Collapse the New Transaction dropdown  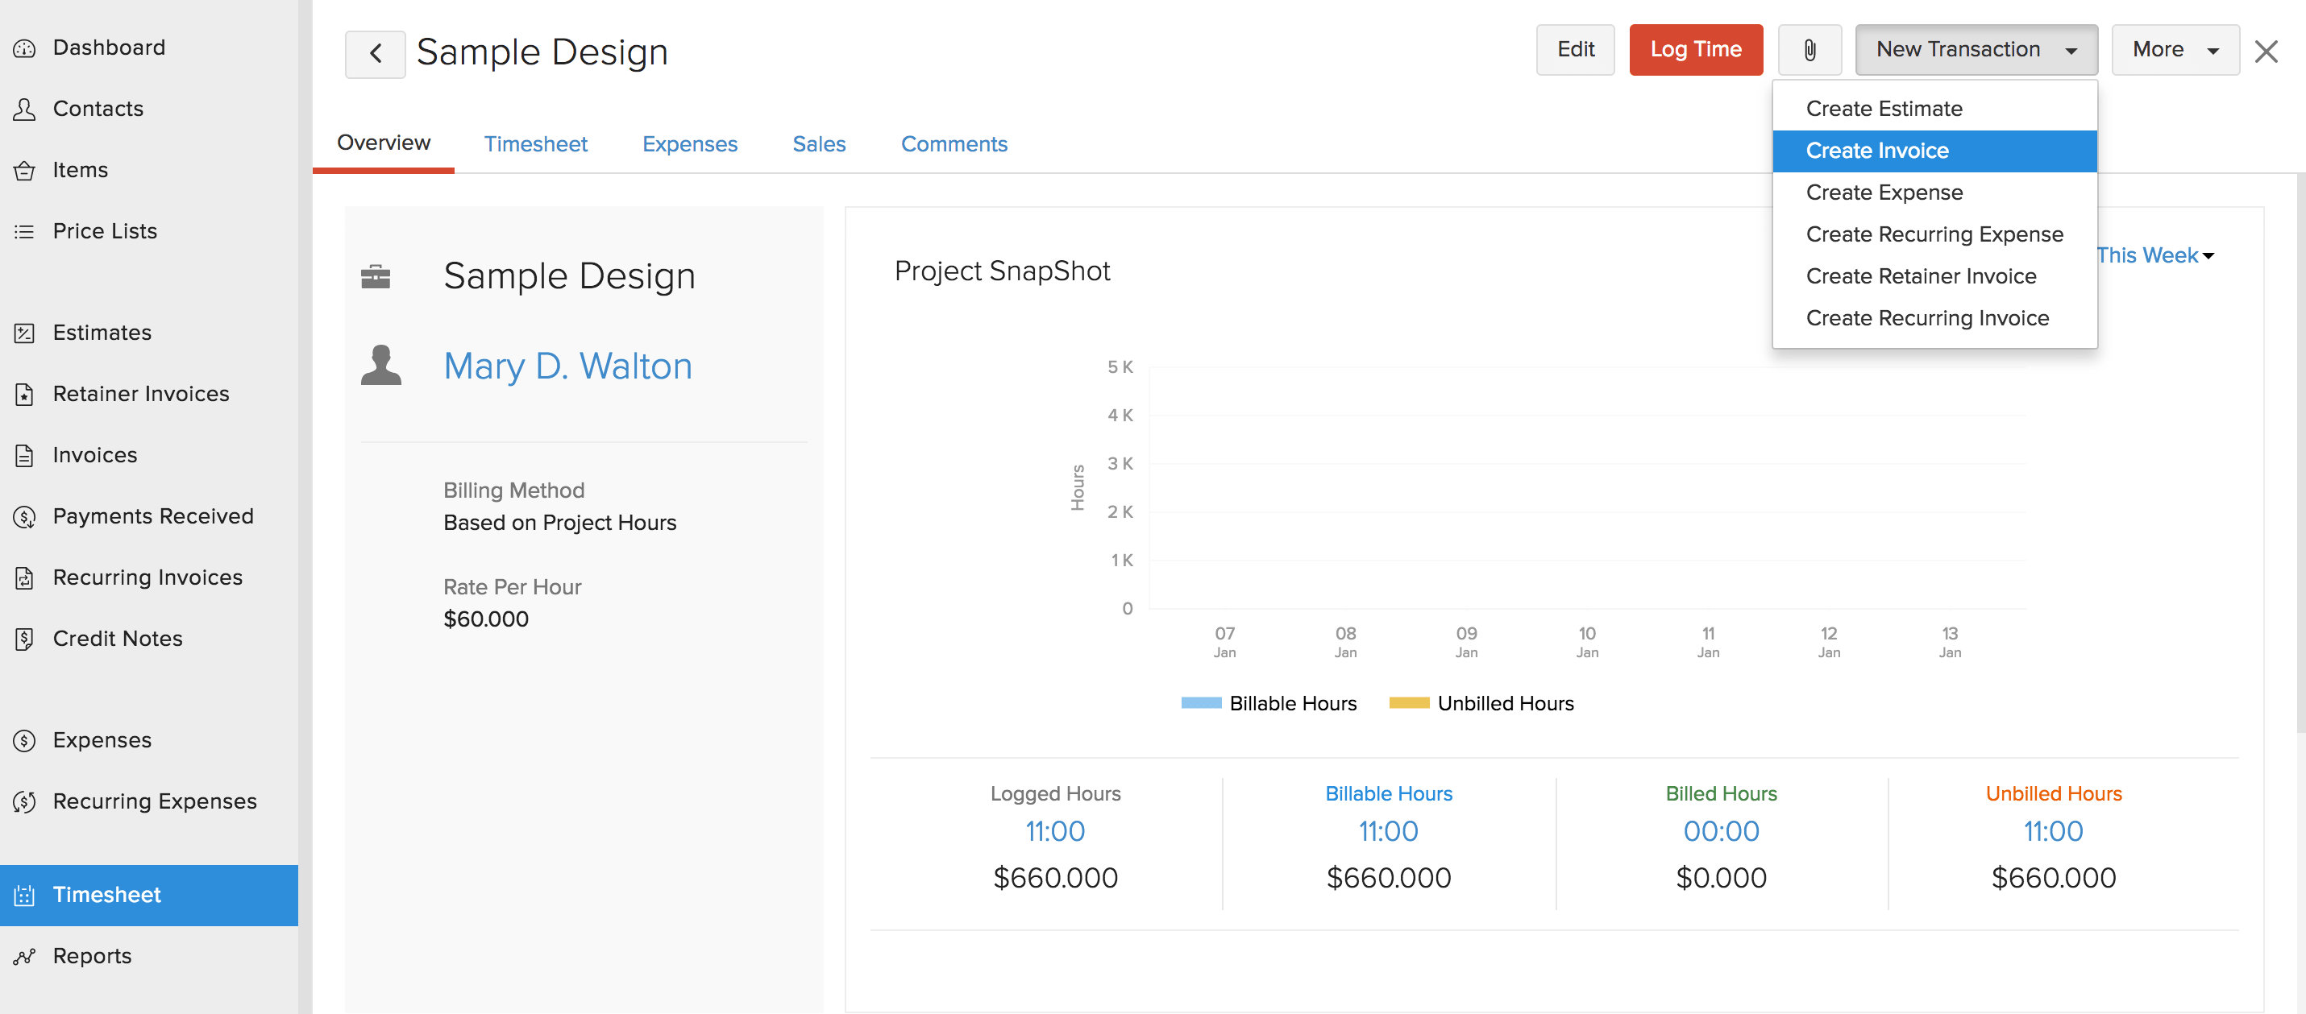(1976, 50)
